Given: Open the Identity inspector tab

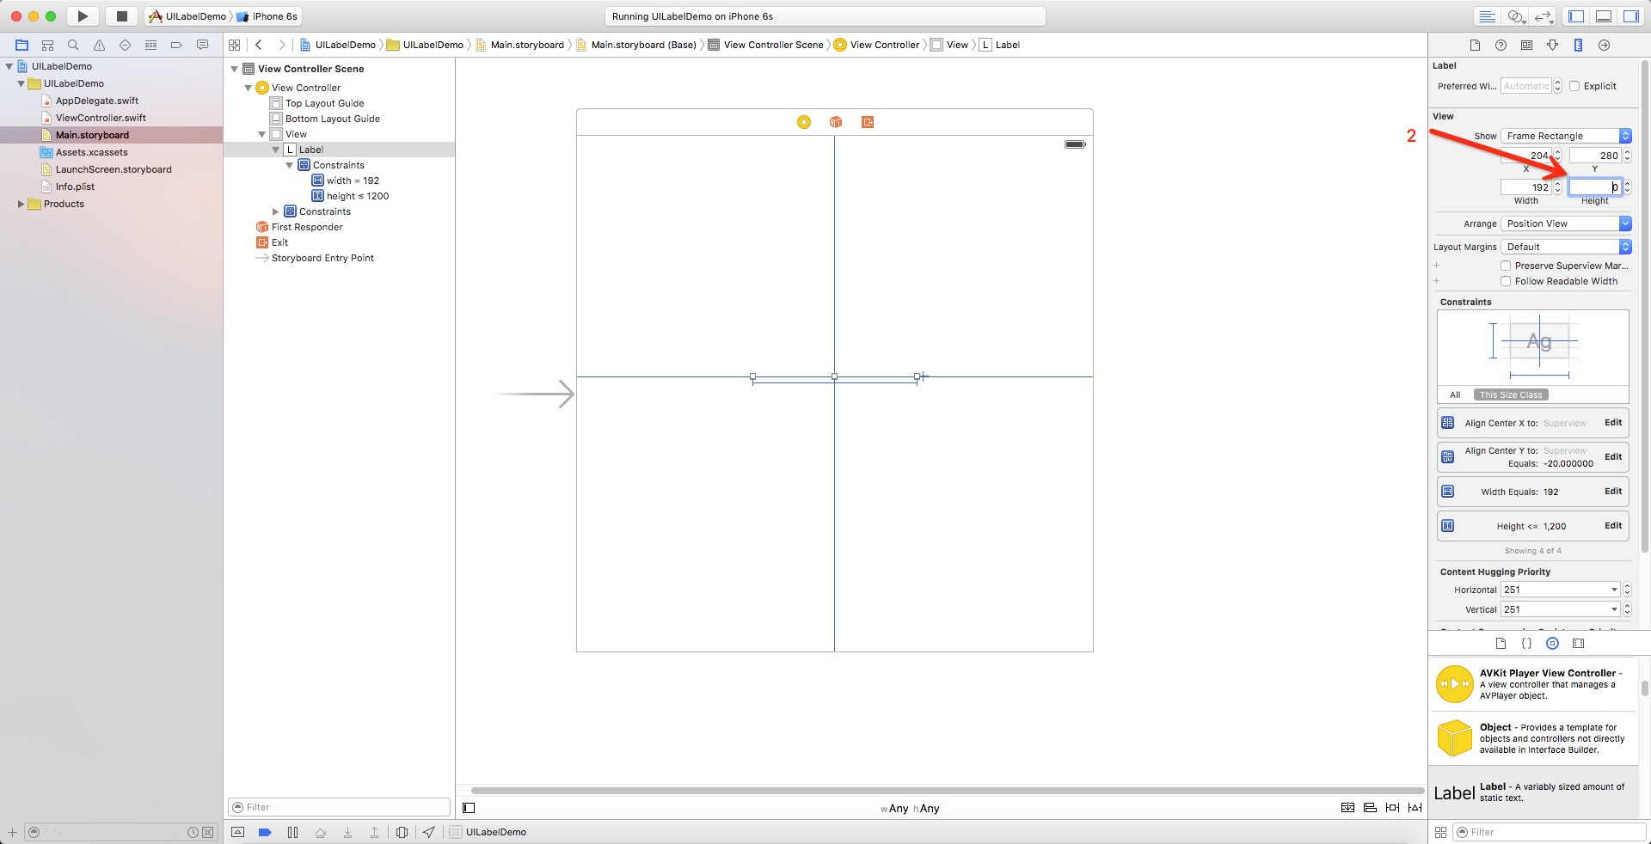Looking at the screenshot, I should pyautogui.click(x=1526, y=45).
